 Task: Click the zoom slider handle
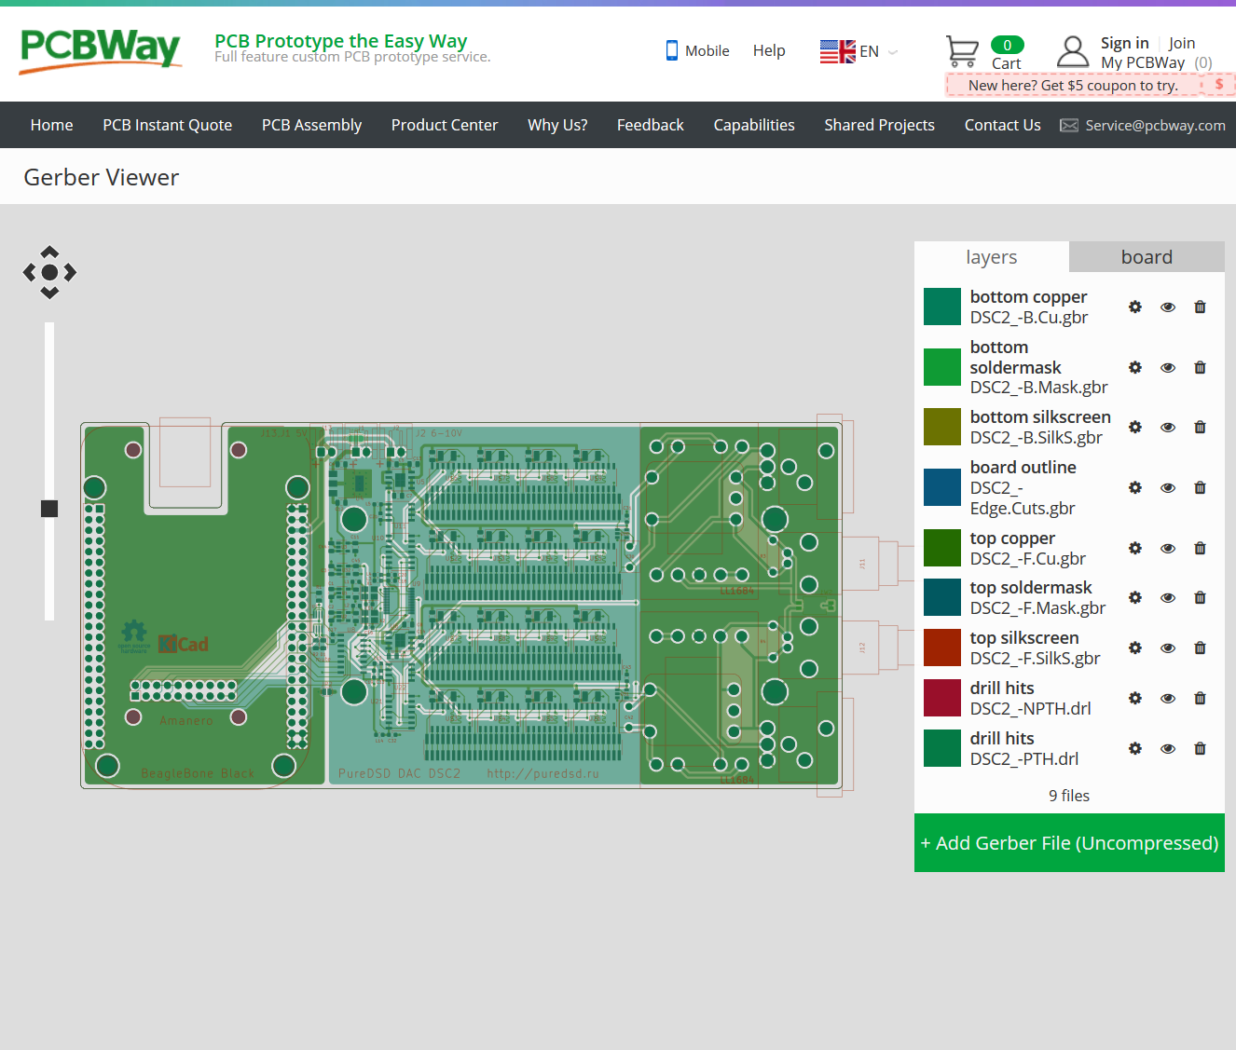click(49, 508)
